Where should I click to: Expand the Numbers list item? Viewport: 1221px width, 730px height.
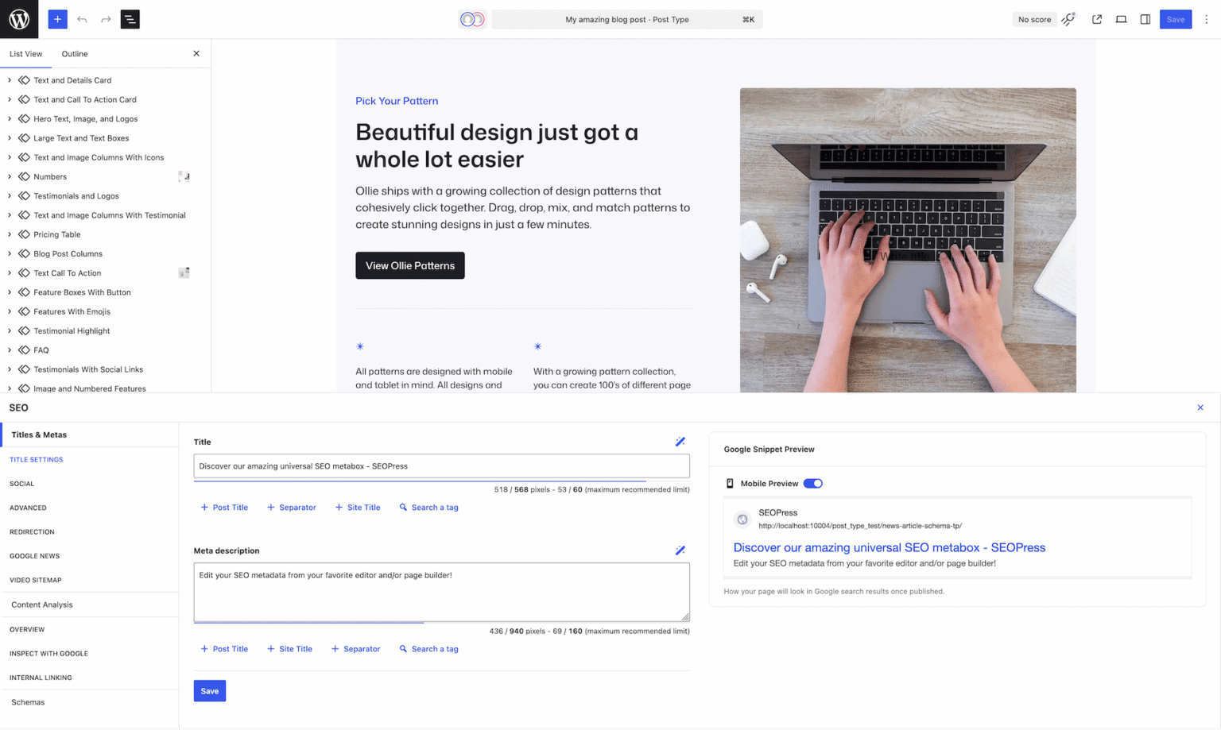10,176
